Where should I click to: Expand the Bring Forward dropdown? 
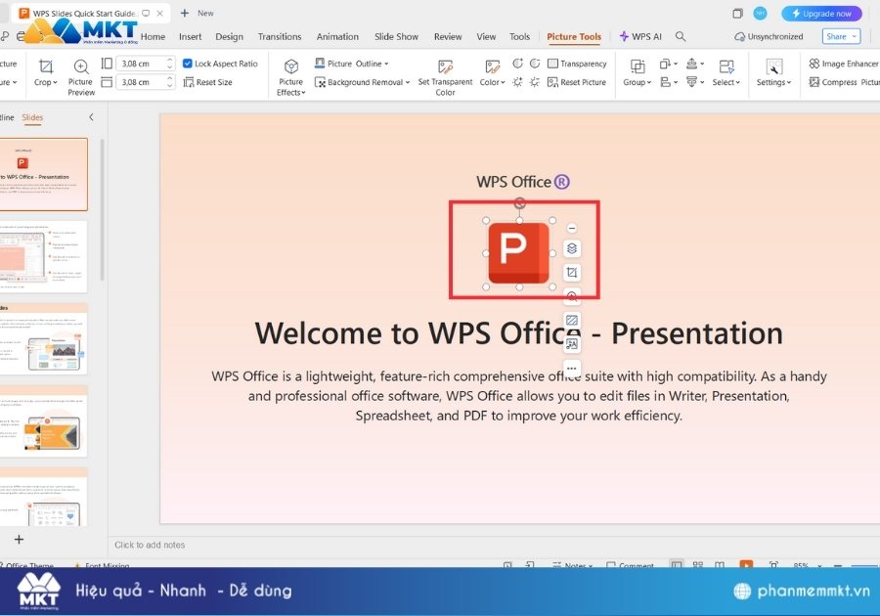[702, 64]
